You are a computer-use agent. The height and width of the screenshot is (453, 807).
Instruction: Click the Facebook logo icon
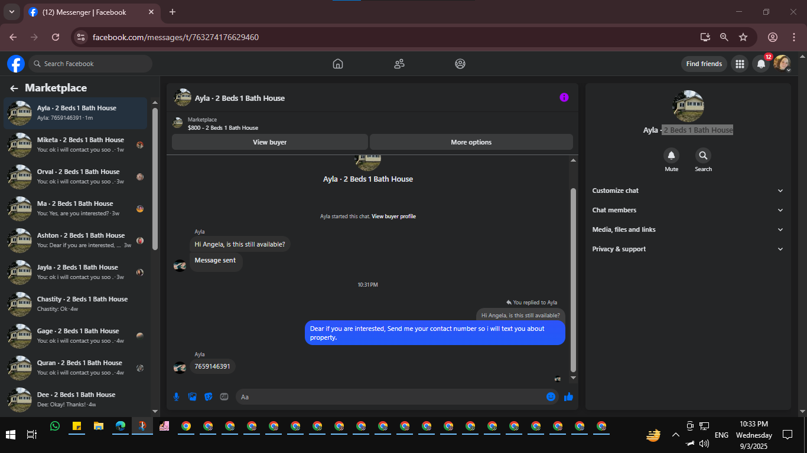point(16,64)
